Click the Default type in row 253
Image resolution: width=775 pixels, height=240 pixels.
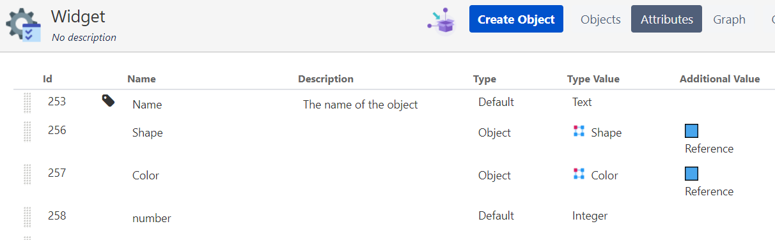click(496, 102)
